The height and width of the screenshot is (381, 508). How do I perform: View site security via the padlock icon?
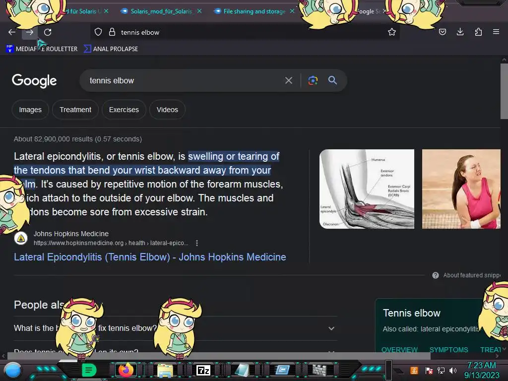click(112, 32)
